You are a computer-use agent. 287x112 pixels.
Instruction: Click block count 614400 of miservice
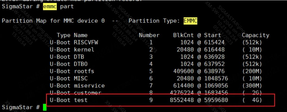[x=184, y=86]
